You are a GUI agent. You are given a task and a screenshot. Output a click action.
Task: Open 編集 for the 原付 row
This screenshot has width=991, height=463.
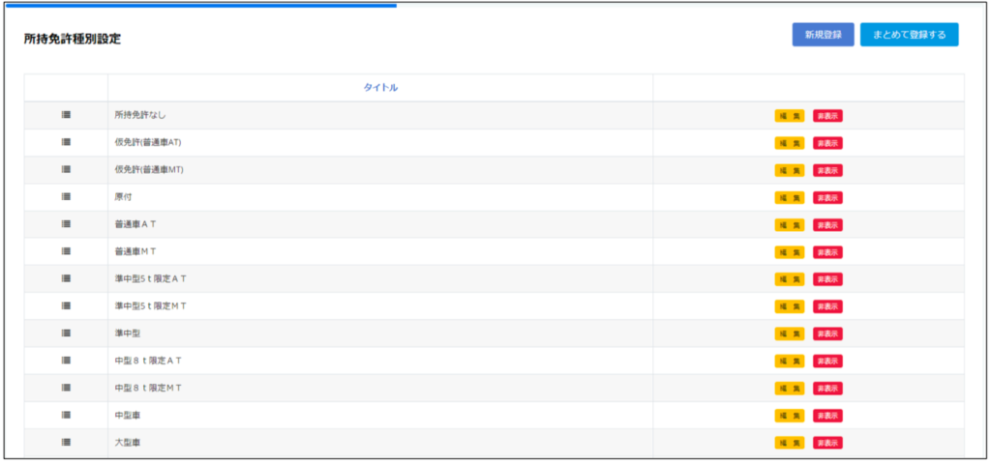(x=790, y=197)
